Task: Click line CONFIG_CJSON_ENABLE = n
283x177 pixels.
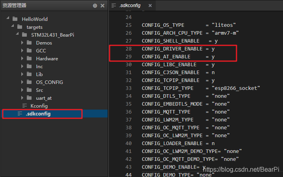Action: click(x=178, y=73)
